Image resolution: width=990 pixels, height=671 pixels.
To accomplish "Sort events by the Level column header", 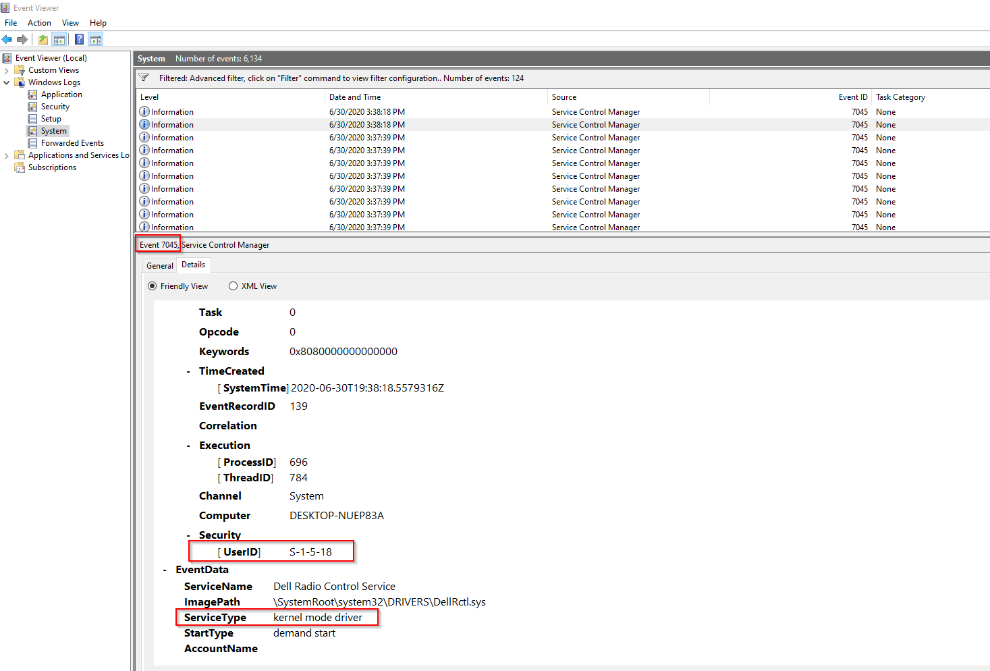I will click(230, 97).
